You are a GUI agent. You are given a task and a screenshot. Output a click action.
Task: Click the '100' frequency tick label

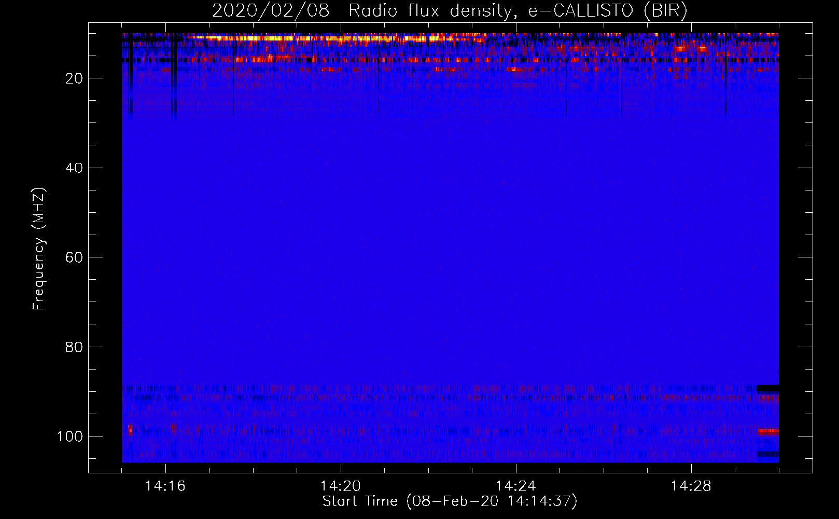70,436
